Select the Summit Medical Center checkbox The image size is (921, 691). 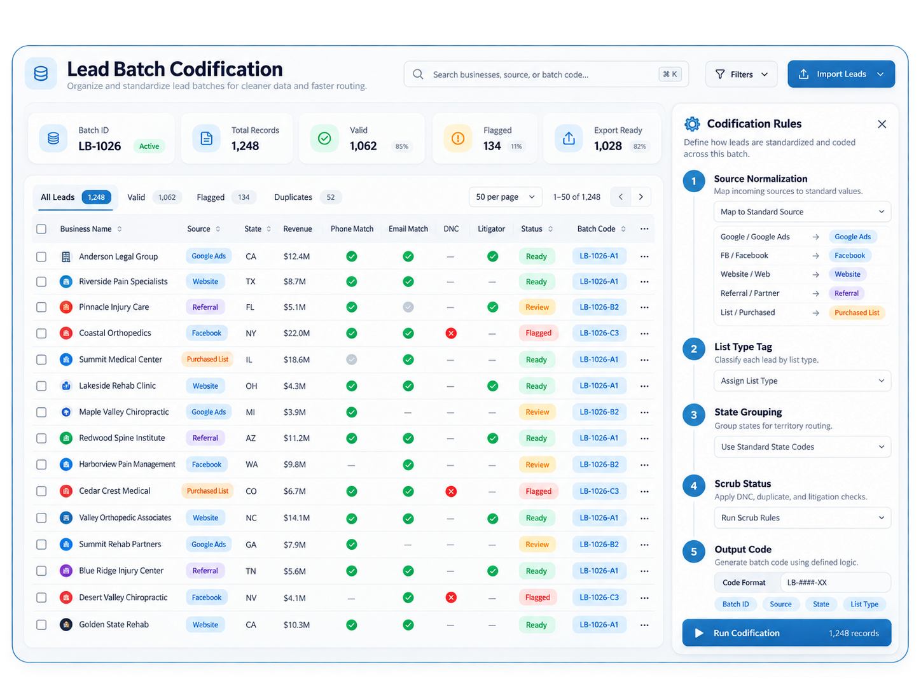point(41,359)
